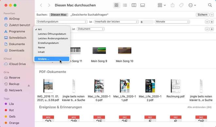Choose Letztes Öffnungsdatum menu item
Screen dimensions: 216x127
pyautogui.click(x=52, y=34)
